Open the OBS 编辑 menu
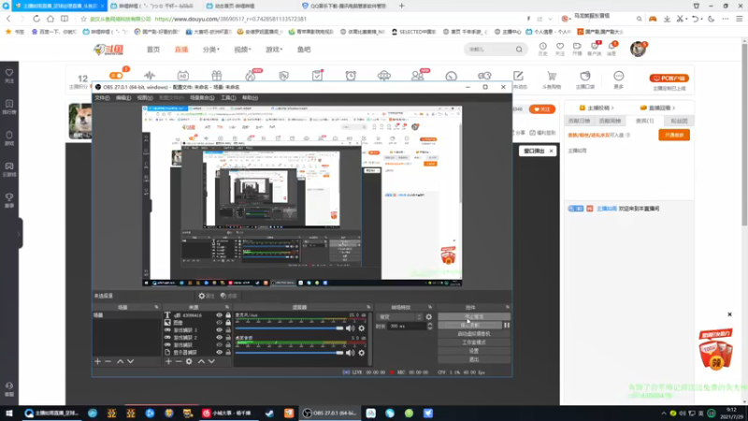Screen dimensions: 748x421 [123, 98]
